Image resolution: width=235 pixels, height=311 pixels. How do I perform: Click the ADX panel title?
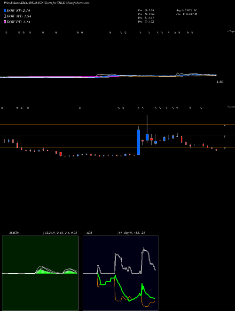[x=89, y=233]
